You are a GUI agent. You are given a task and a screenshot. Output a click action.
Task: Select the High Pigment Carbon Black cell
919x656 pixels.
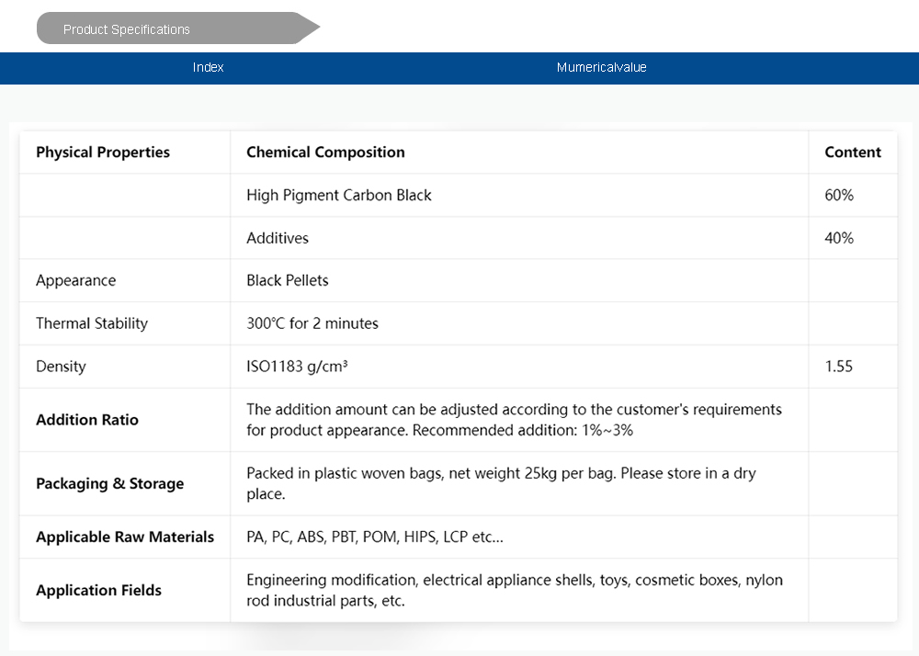click(338, 195)
